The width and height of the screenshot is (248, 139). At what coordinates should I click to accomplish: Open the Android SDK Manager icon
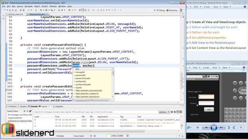coord(21,10)
